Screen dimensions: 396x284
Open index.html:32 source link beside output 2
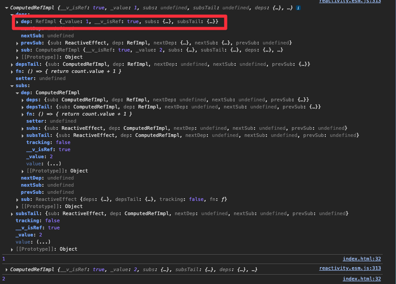point(362,279)
